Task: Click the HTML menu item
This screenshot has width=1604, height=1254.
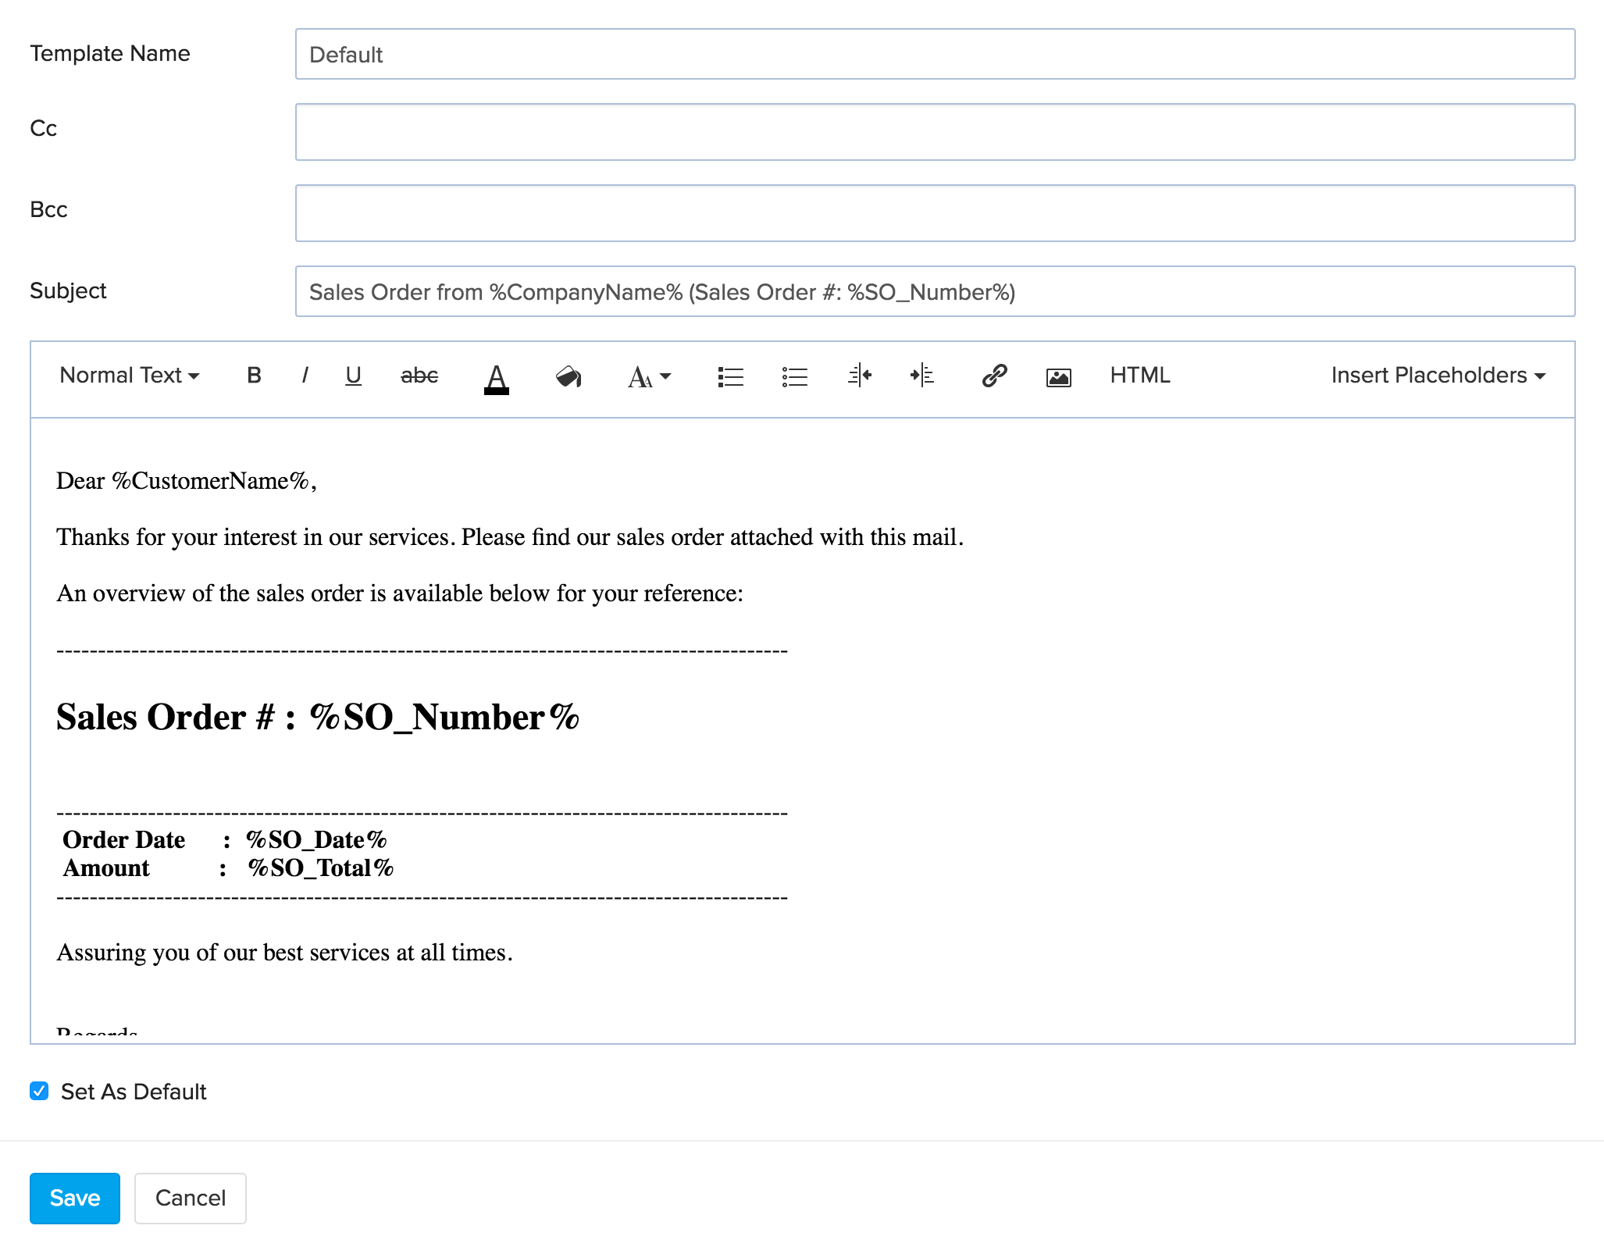Action: tap(1140, 378)
